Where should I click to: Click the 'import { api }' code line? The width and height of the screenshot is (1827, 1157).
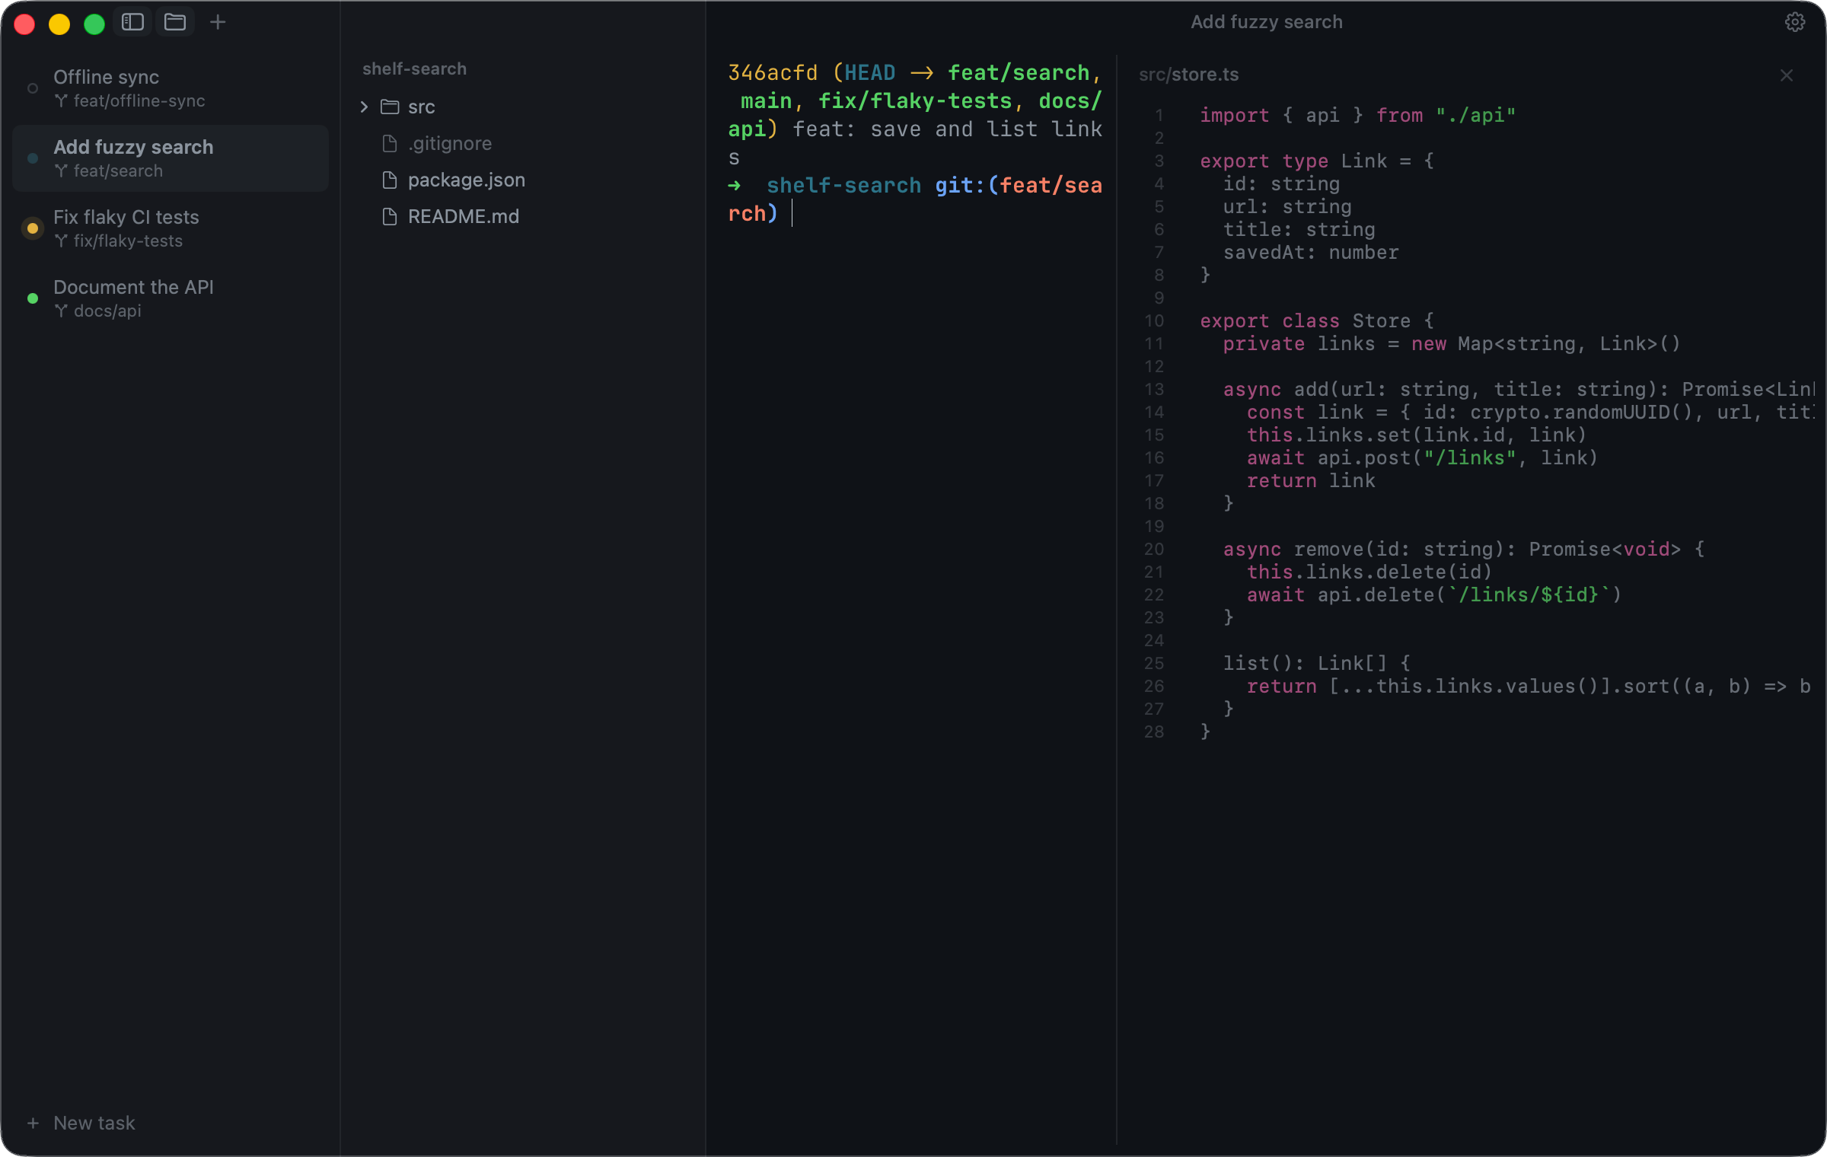pos(1357,115)
